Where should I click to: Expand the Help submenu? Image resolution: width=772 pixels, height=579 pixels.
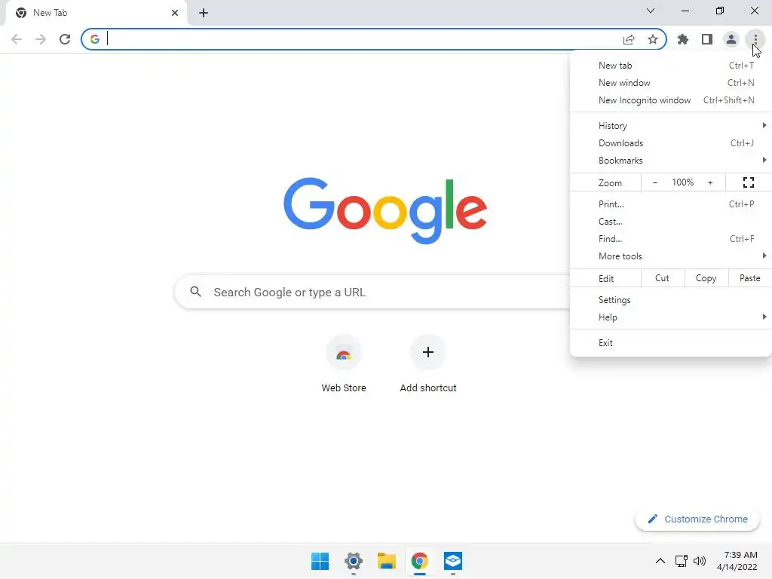click(670, 317)
